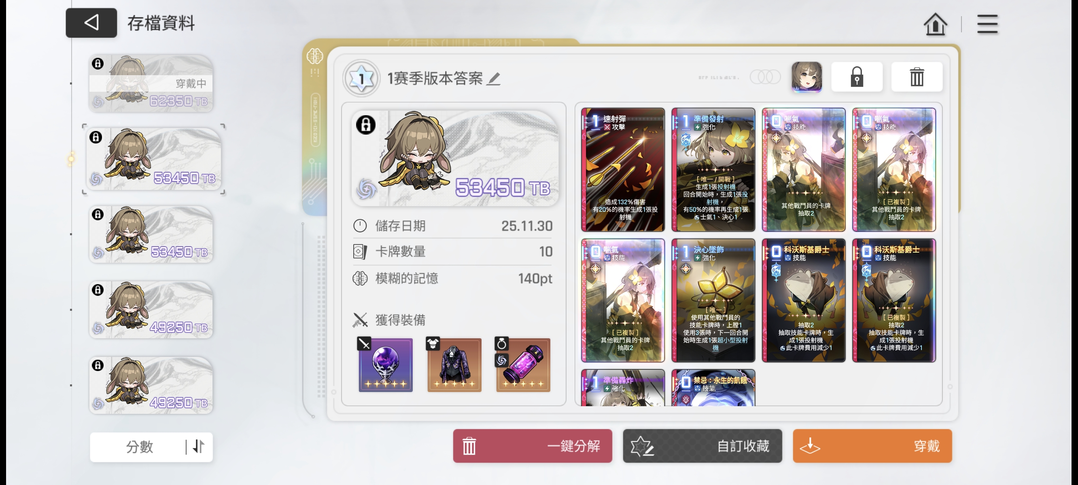Screen dimensions: 1078x485
Task: Select the purple canister accessory equipment
Action: click(x=523, y=365)
